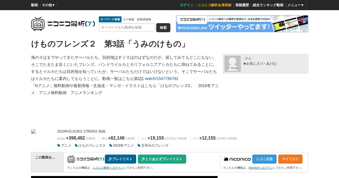Open the けものフレンズ２ tag
Image resolution: width=339 pixels, height=178 pixels.
(92, 146)
